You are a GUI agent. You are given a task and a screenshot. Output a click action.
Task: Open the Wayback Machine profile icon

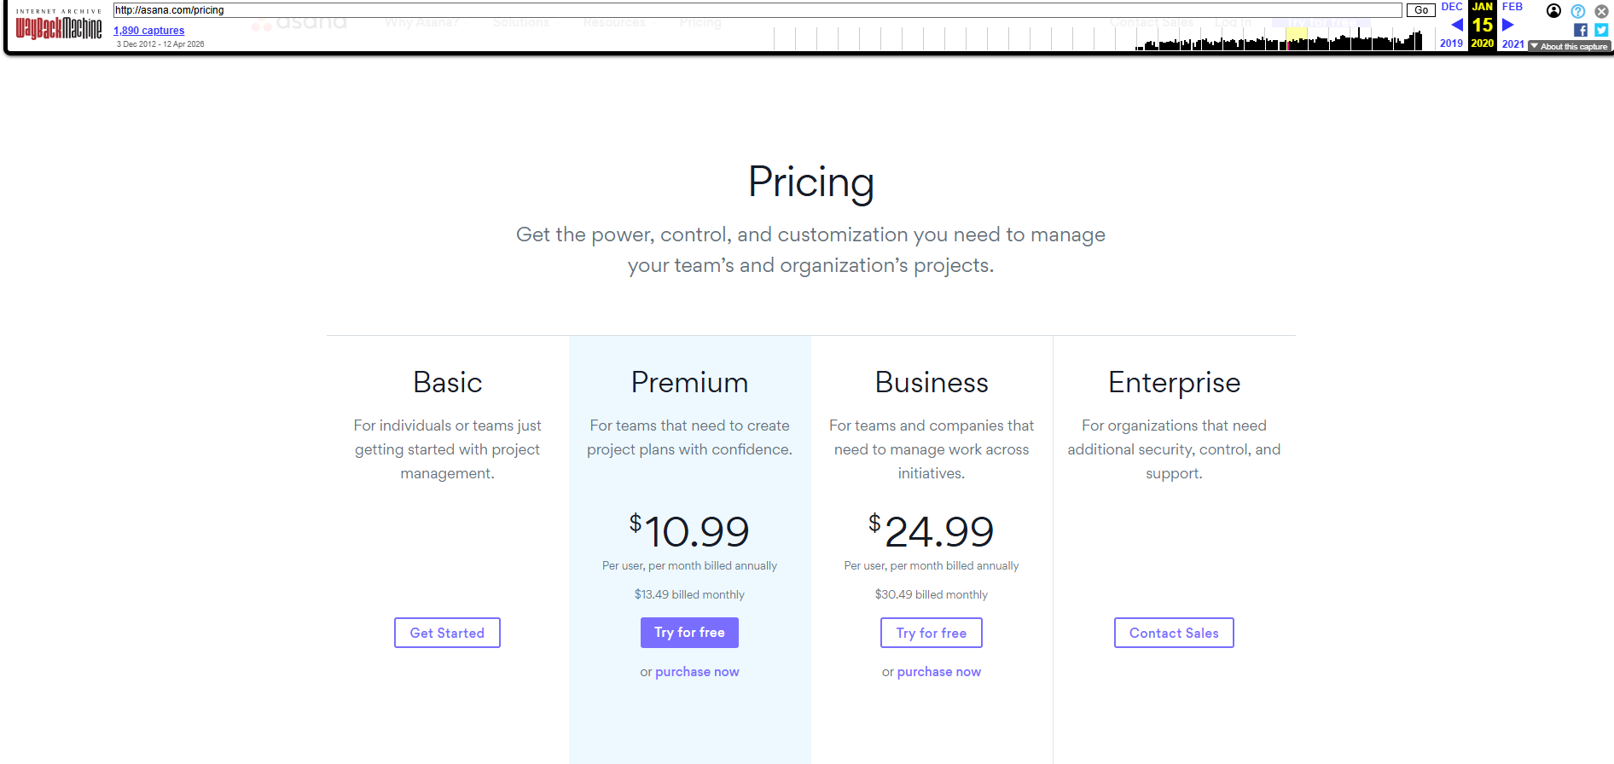coord(1553,11)
